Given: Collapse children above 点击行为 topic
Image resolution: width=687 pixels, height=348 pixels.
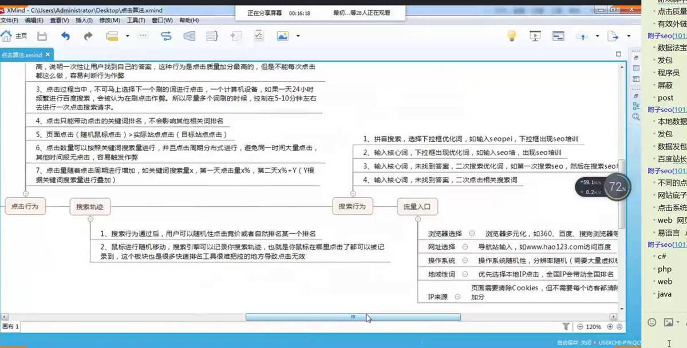Looking at the screenshot, I should (x=25, y=195).
